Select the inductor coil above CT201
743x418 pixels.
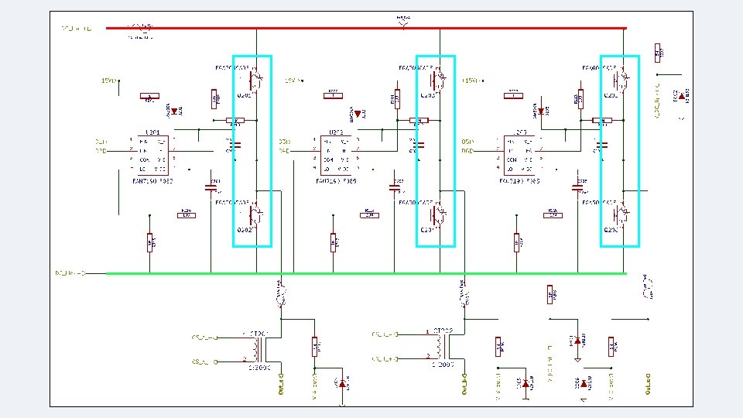(x=281, y=295)
